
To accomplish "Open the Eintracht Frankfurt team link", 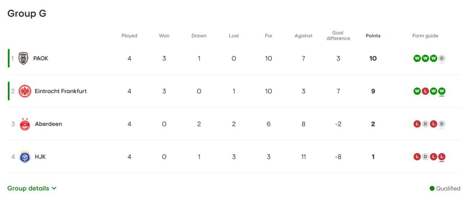I will tap(61, 91).
